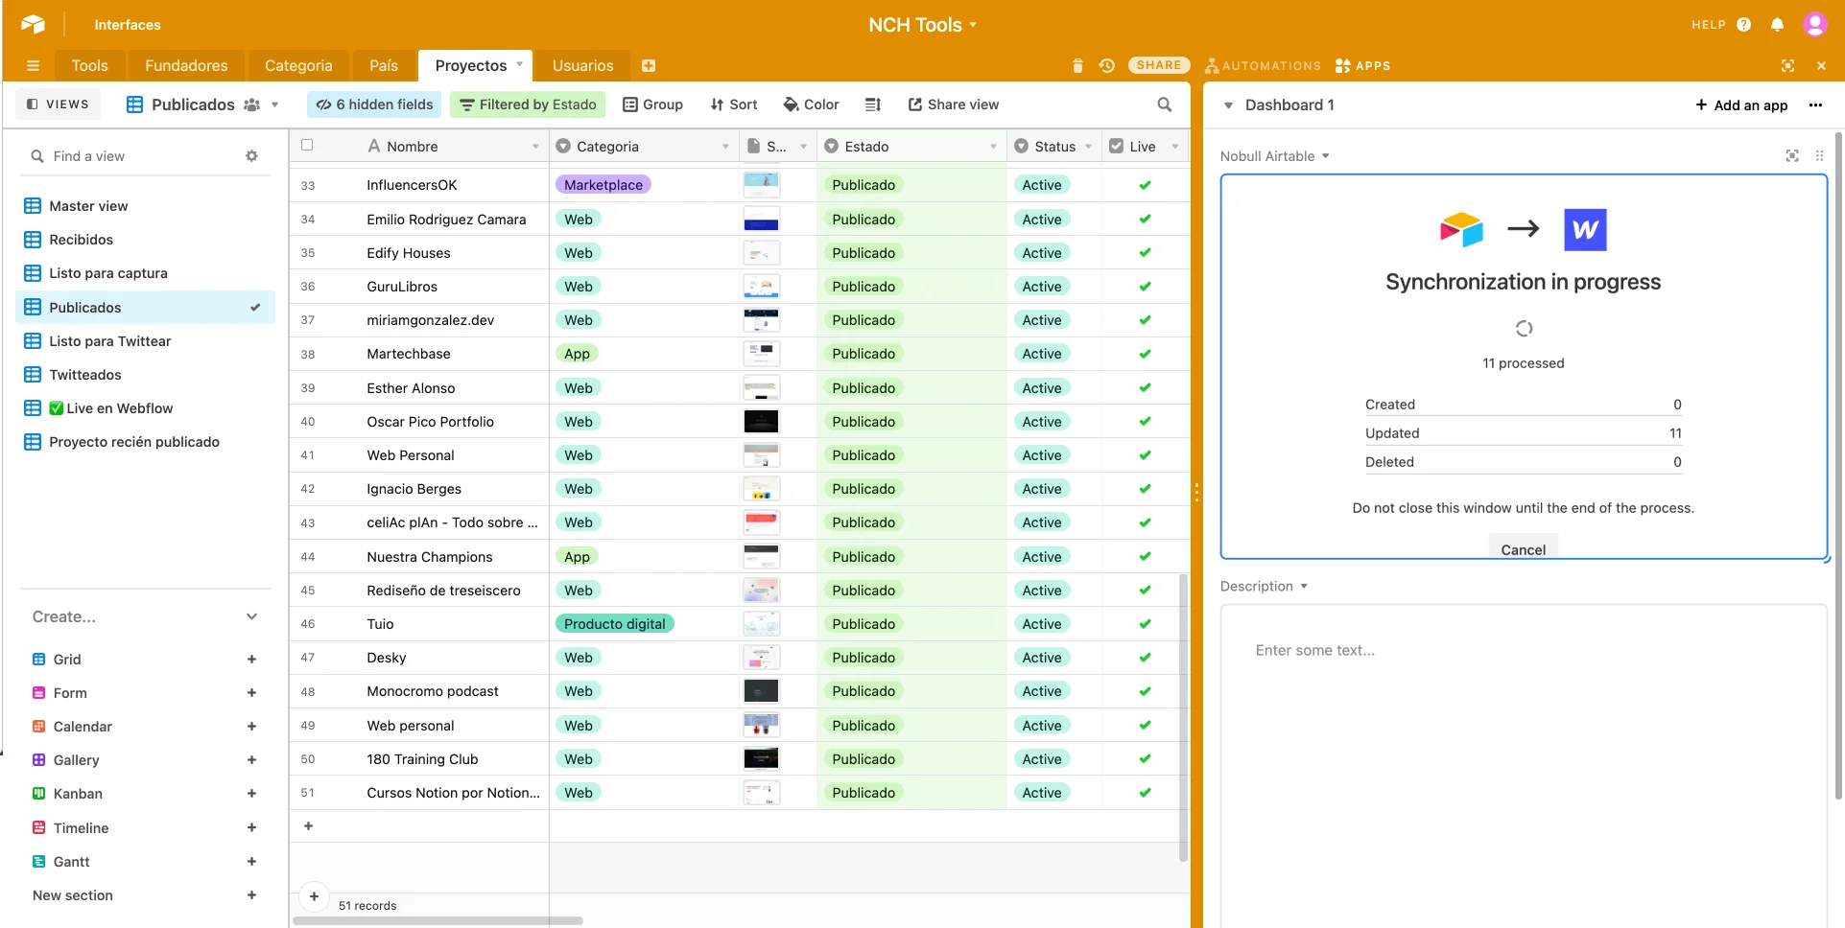Viewport: 1845px width, 928px height.
Task: Open the dashboard more options menu
Action: (1815, 105)
